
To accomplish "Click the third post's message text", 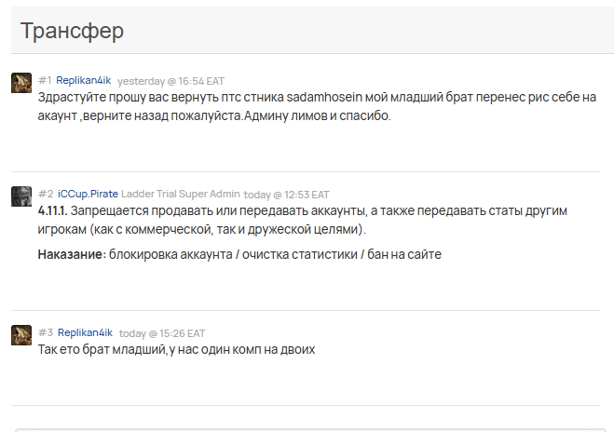I will click(x=176, y=349).
